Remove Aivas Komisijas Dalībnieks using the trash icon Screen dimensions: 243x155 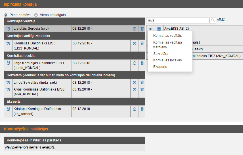click(142, 89)
